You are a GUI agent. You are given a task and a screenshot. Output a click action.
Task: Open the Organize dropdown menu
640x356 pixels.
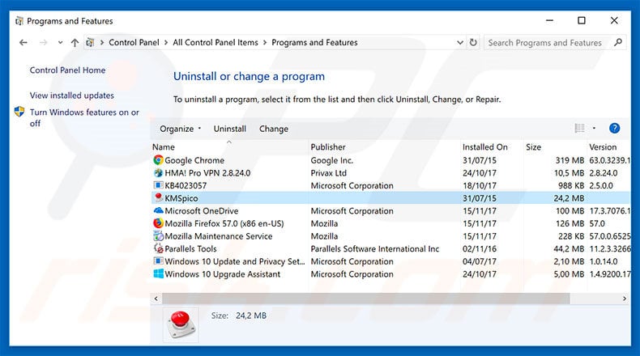point(180,129)
